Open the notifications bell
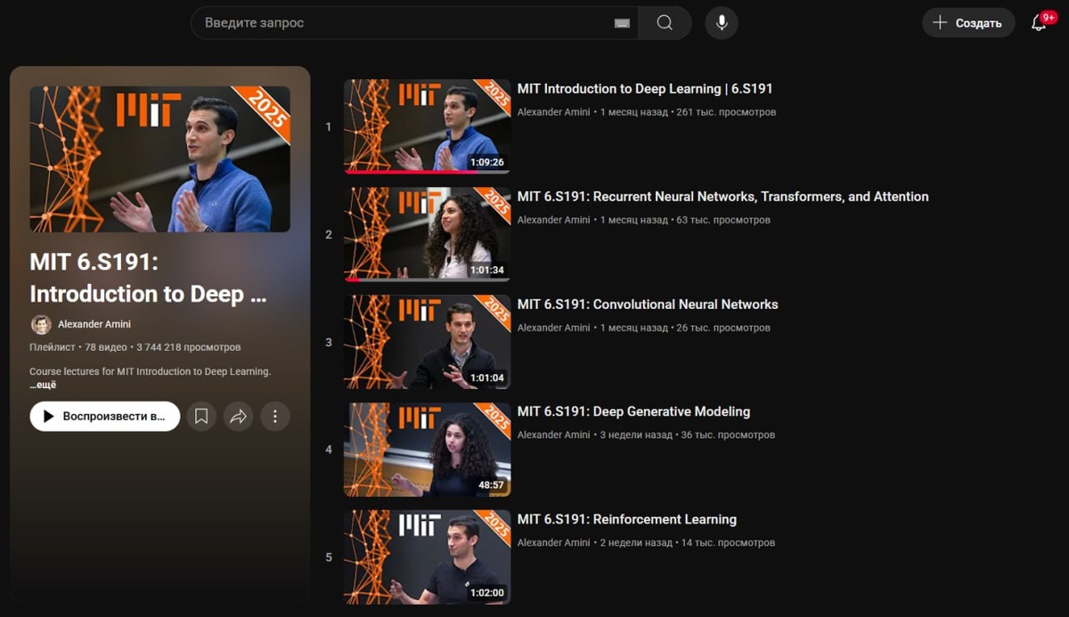Viewport: 1069px width, 617px height. pos(1039,23)
